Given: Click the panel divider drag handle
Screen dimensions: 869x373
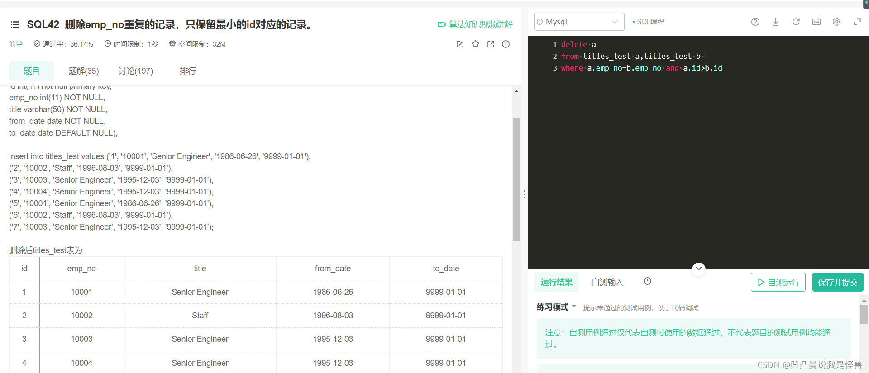Looking at the screenshot, I should (525, 194).
